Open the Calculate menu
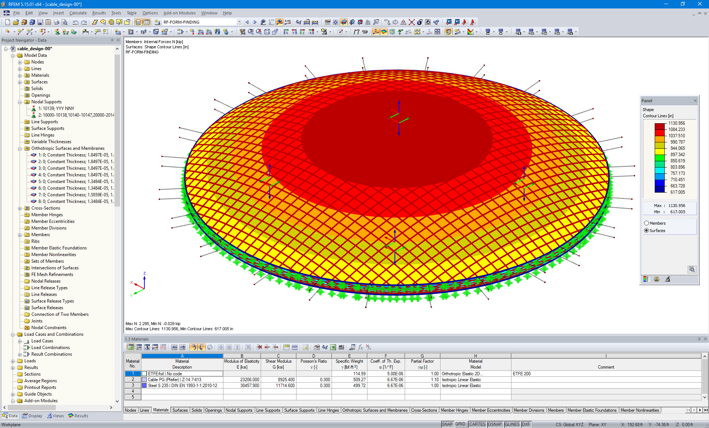This screenshot has width=709, height=428. click(x=78, y=13)
